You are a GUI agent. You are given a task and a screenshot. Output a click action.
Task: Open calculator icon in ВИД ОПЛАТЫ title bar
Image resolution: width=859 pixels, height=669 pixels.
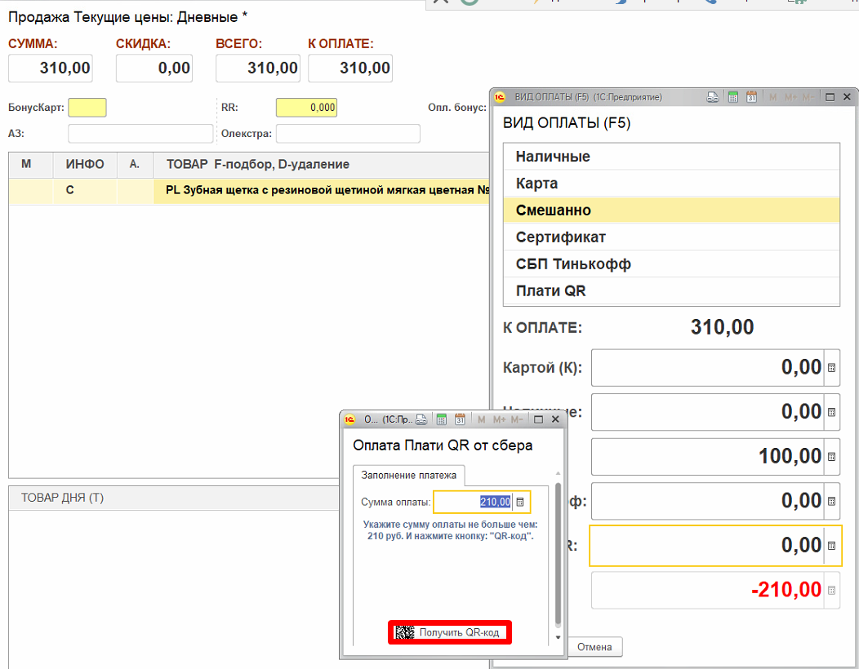pyautogui.click(x=733, y=97)
